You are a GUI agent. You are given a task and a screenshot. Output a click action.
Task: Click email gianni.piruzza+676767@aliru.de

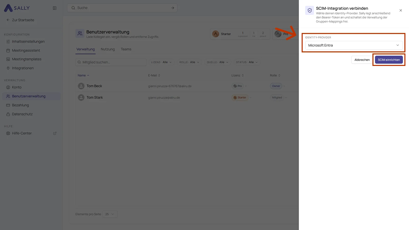(x=170, y=86)
